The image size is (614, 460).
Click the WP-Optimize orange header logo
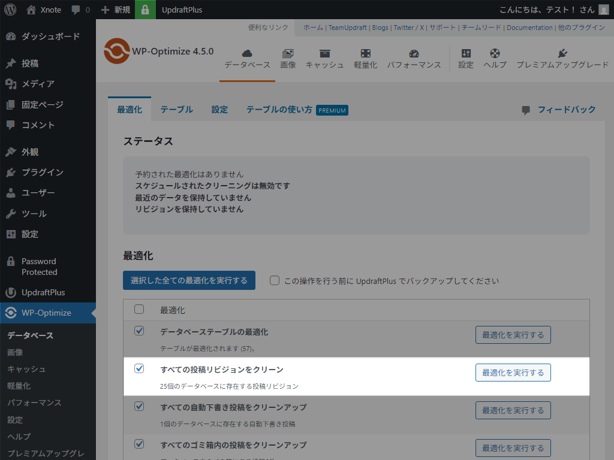pyautogui.click(x=117, y=51)
